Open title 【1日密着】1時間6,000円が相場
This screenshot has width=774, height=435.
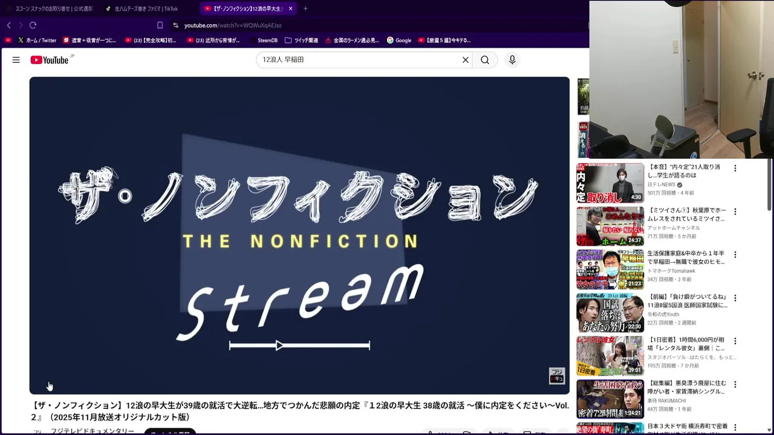686,344
